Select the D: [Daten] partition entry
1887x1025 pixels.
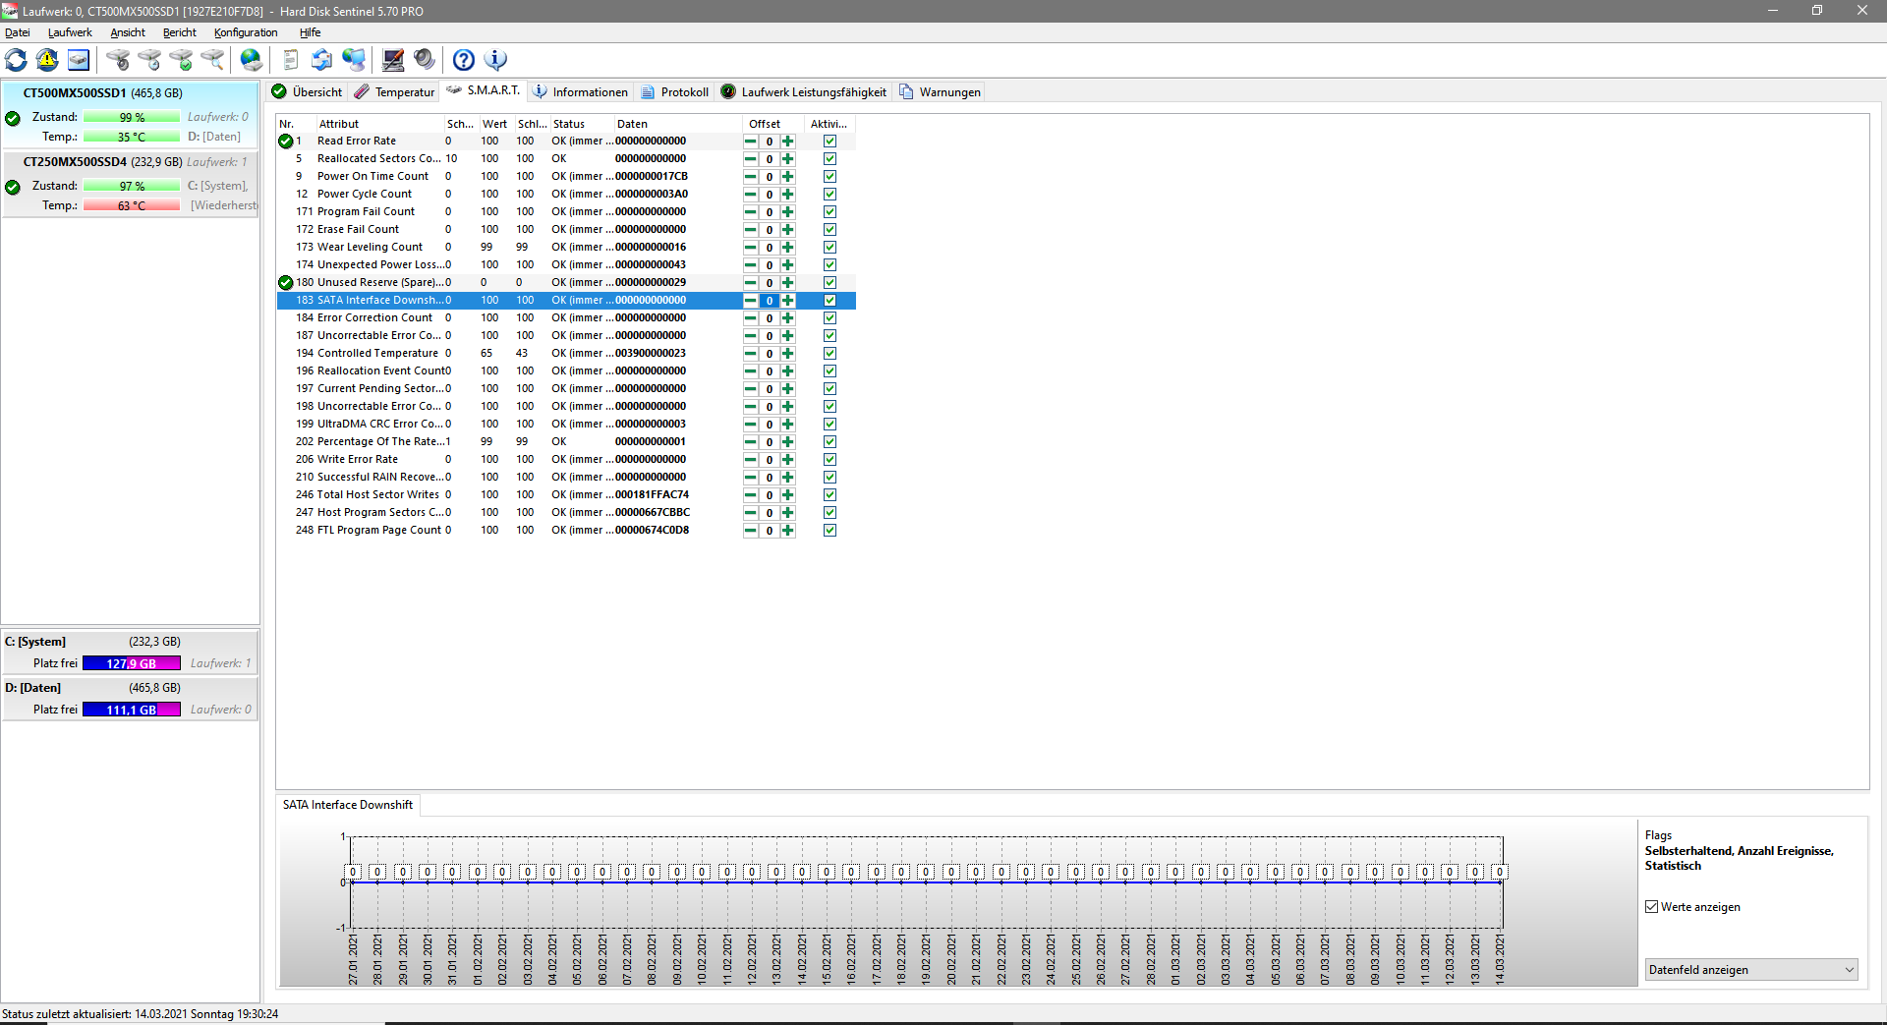pyautogui.click(x=131, y=699)
